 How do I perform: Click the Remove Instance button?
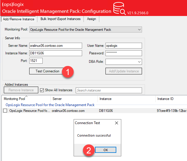coord(21,90)
